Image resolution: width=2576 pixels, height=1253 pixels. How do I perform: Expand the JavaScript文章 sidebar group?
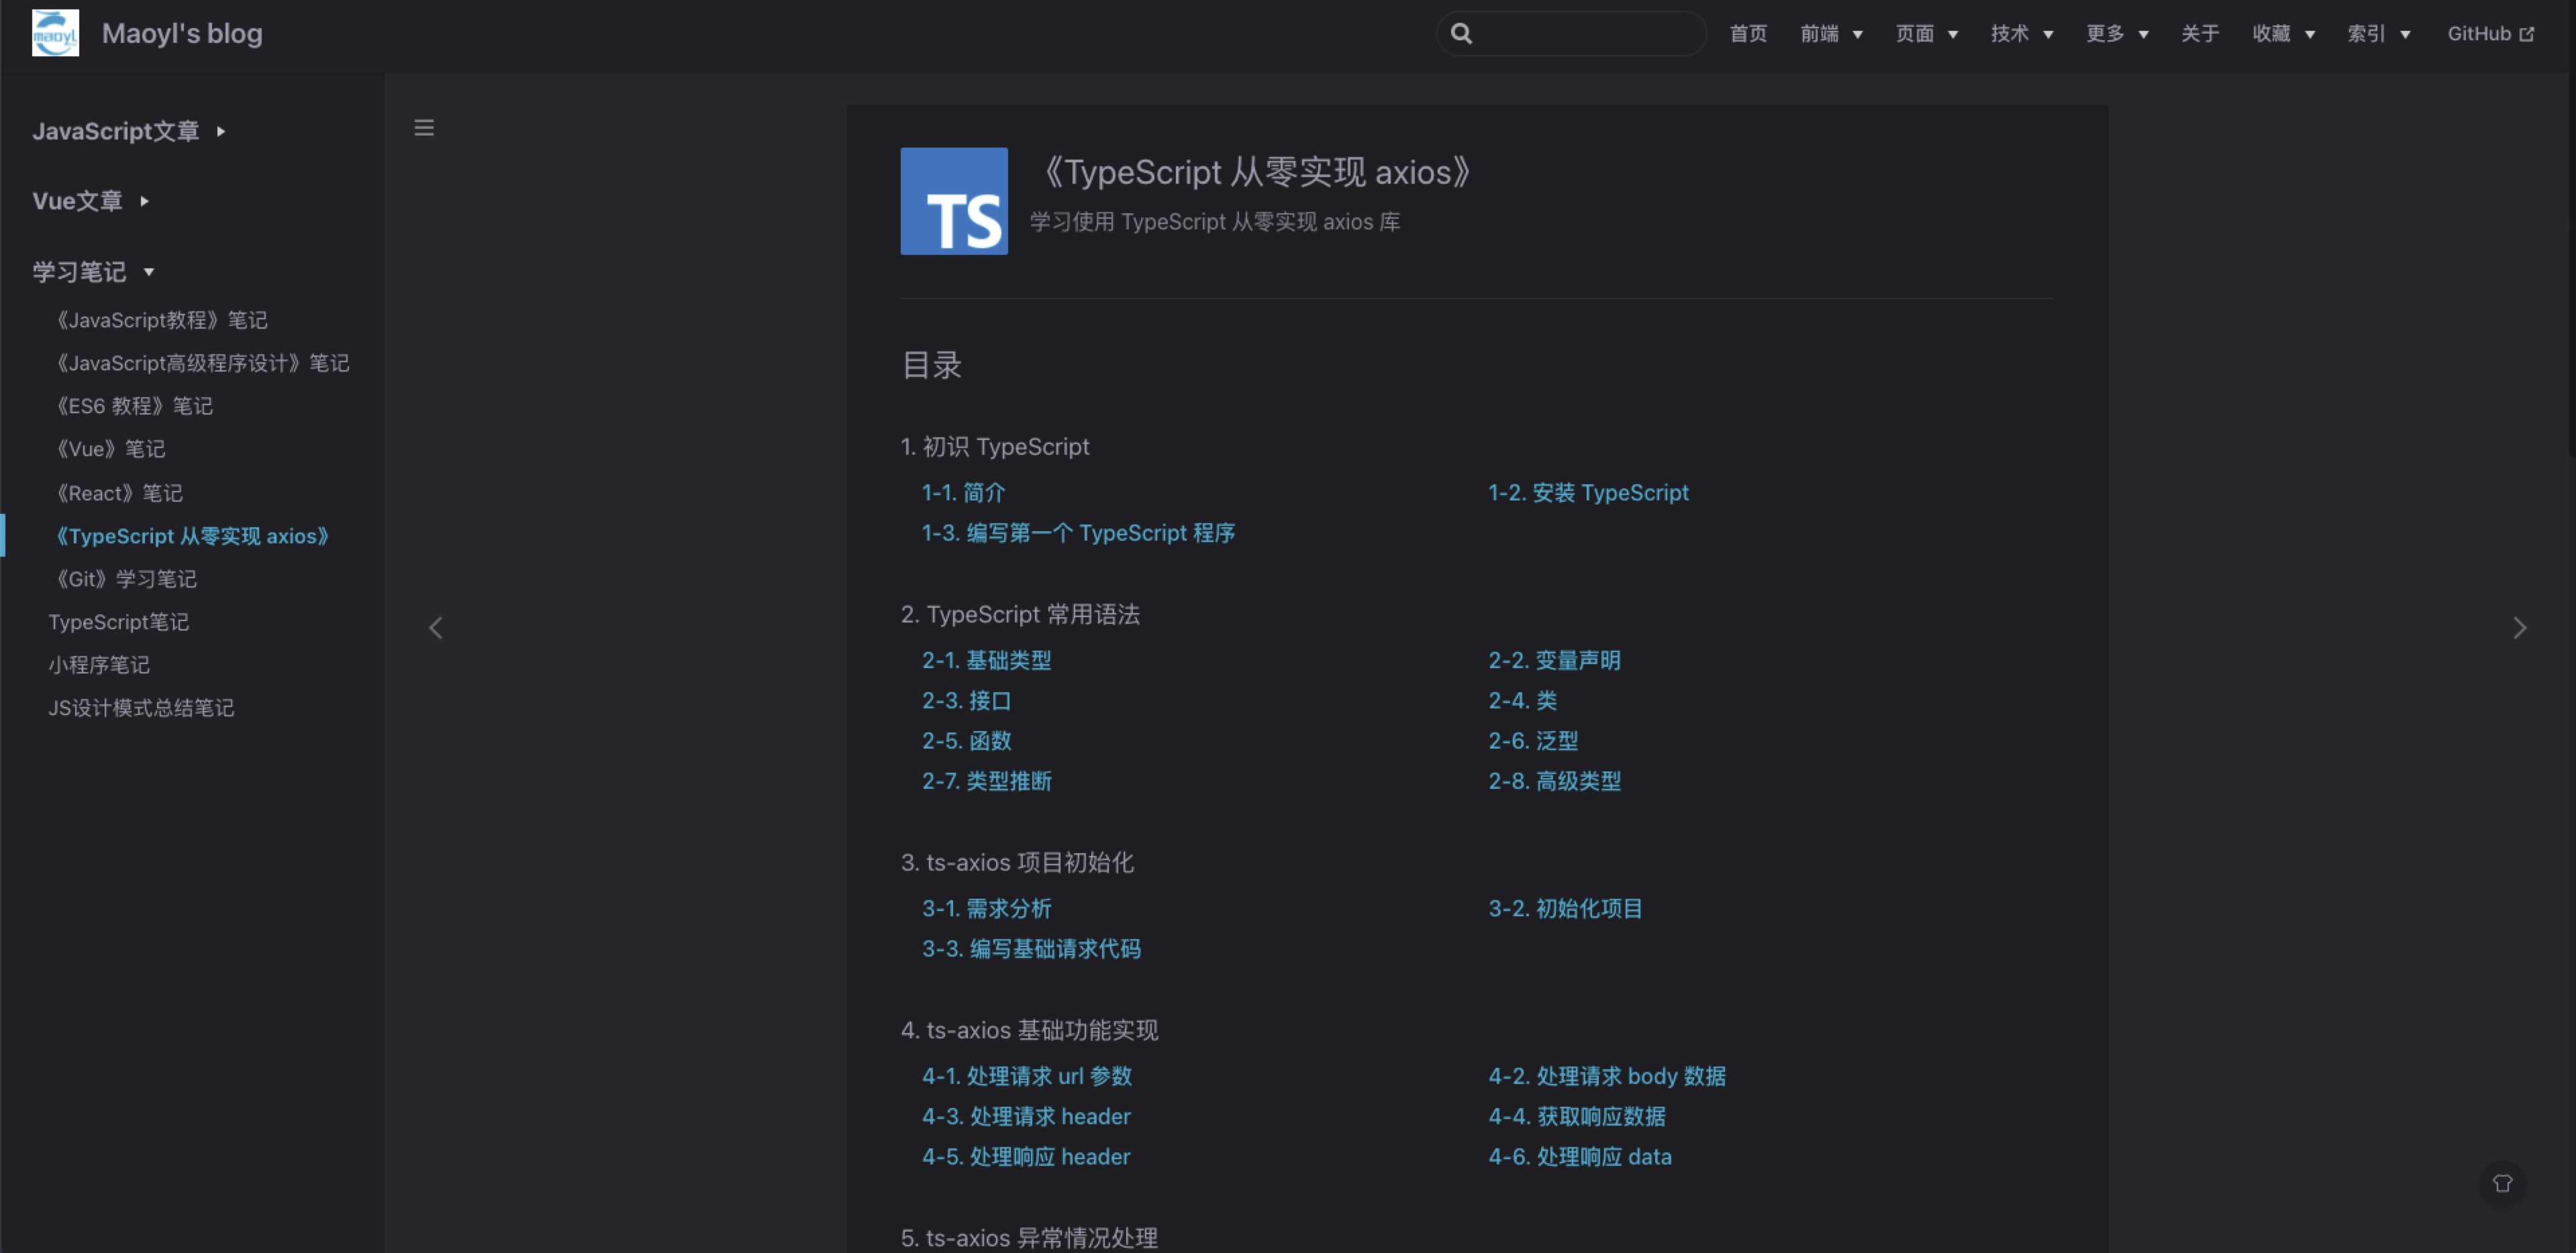[129, 131]
